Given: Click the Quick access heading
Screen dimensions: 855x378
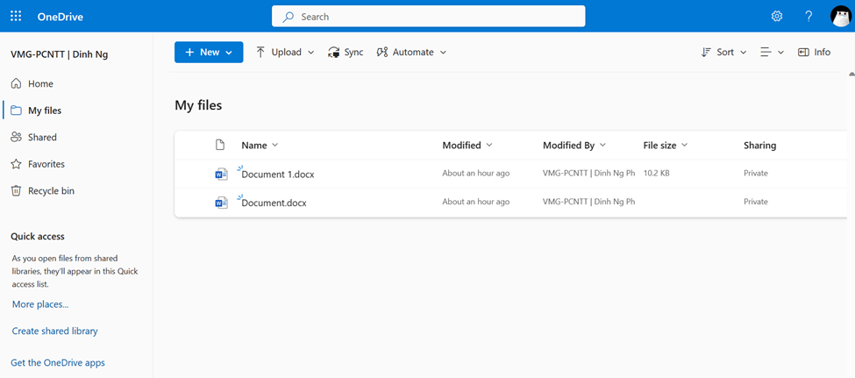Looking at the screenshot, I should pos(38,237).
